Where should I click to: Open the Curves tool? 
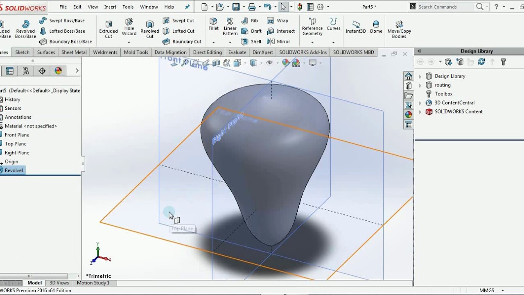coord(334,25)
